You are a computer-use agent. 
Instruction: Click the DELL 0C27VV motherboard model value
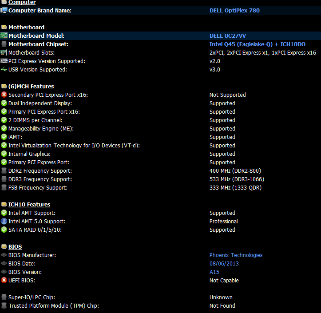coord(228,36)
